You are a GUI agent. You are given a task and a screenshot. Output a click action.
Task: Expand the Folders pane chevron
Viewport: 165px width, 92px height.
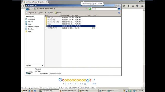tap(43, 66)
